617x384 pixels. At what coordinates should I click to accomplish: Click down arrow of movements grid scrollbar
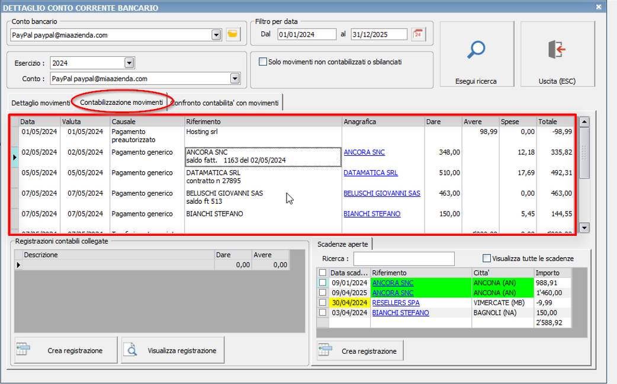pos(584,228)
